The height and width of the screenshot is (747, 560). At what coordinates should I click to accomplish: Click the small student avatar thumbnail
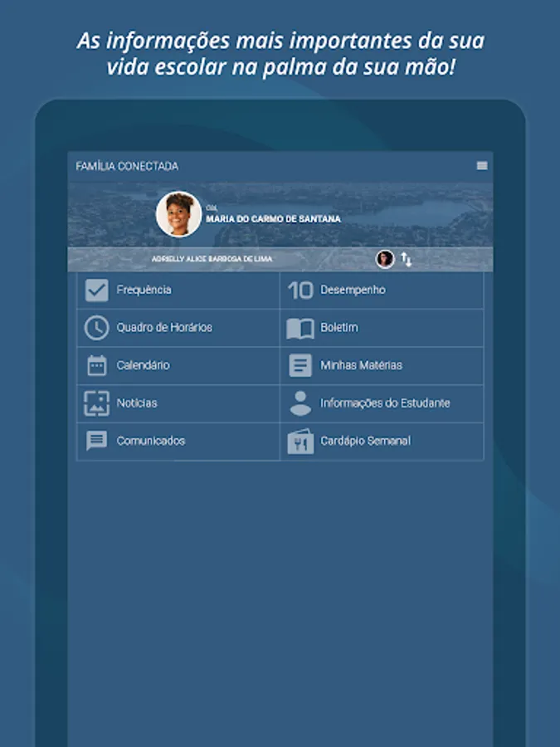[x=385, y=259]
